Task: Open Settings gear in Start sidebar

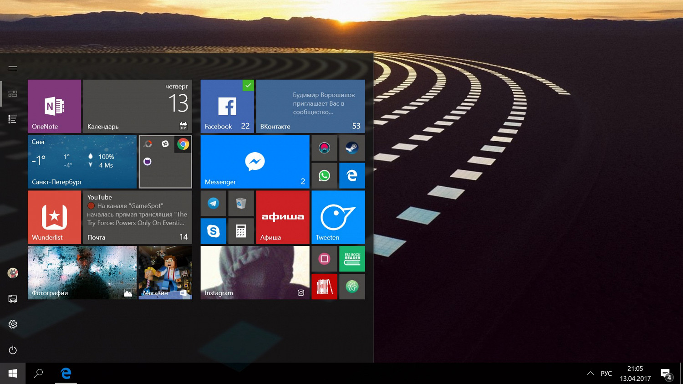Action: pyautogui.click(x=13, y=324)
